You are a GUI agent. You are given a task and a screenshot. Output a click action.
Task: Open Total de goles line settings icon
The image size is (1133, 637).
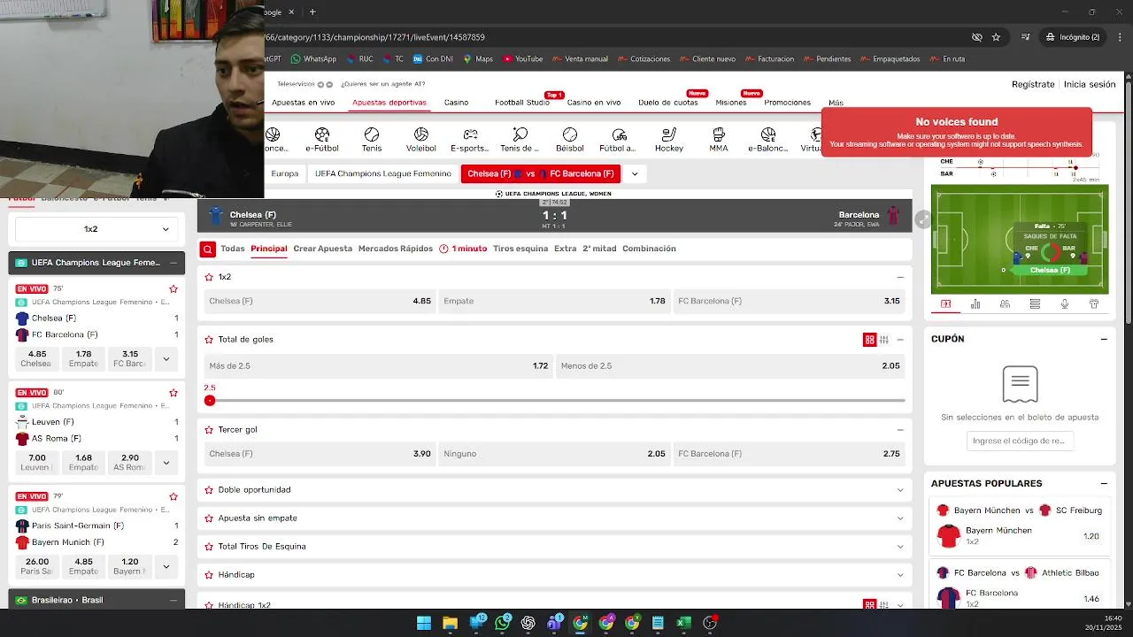click(x=884, y=340)
